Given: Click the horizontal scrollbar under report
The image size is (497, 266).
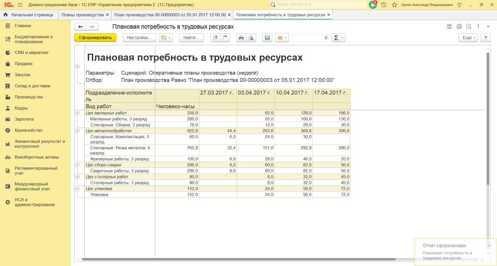Looking at the screenshot, I should pyautogui.click(x=238, y=259).
